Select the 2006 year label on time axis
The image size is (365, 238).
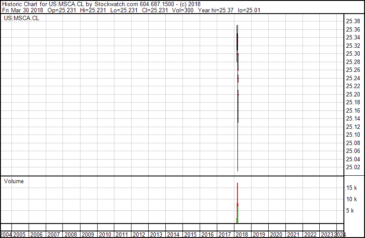click(36, 234)
